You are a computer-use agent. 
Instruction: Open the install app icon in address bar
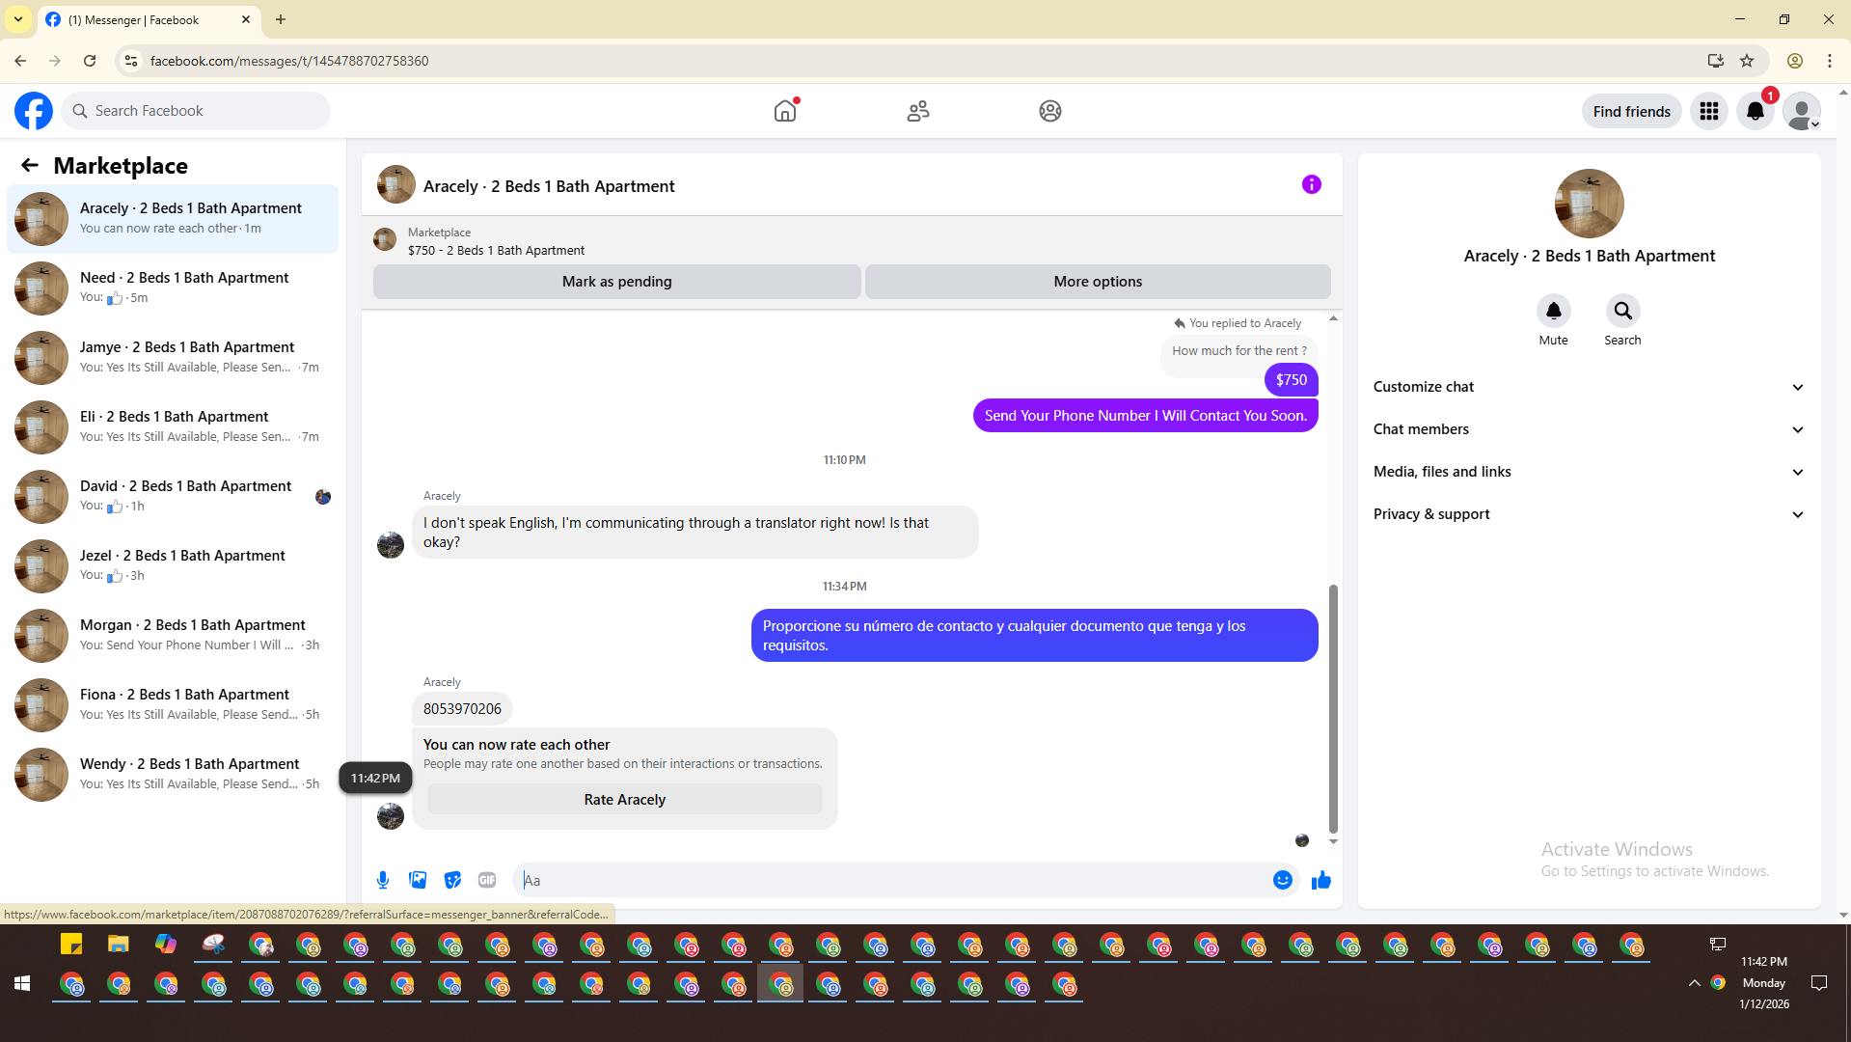[x=1715, y=61]
